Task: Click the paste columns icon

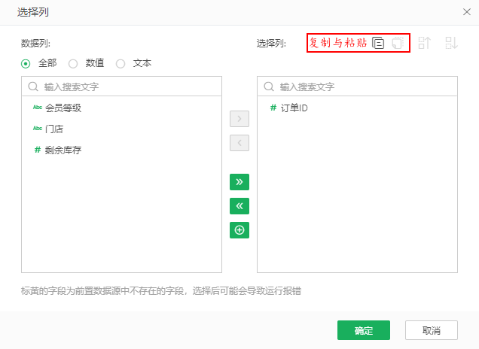Action: [x=398, y=44]
